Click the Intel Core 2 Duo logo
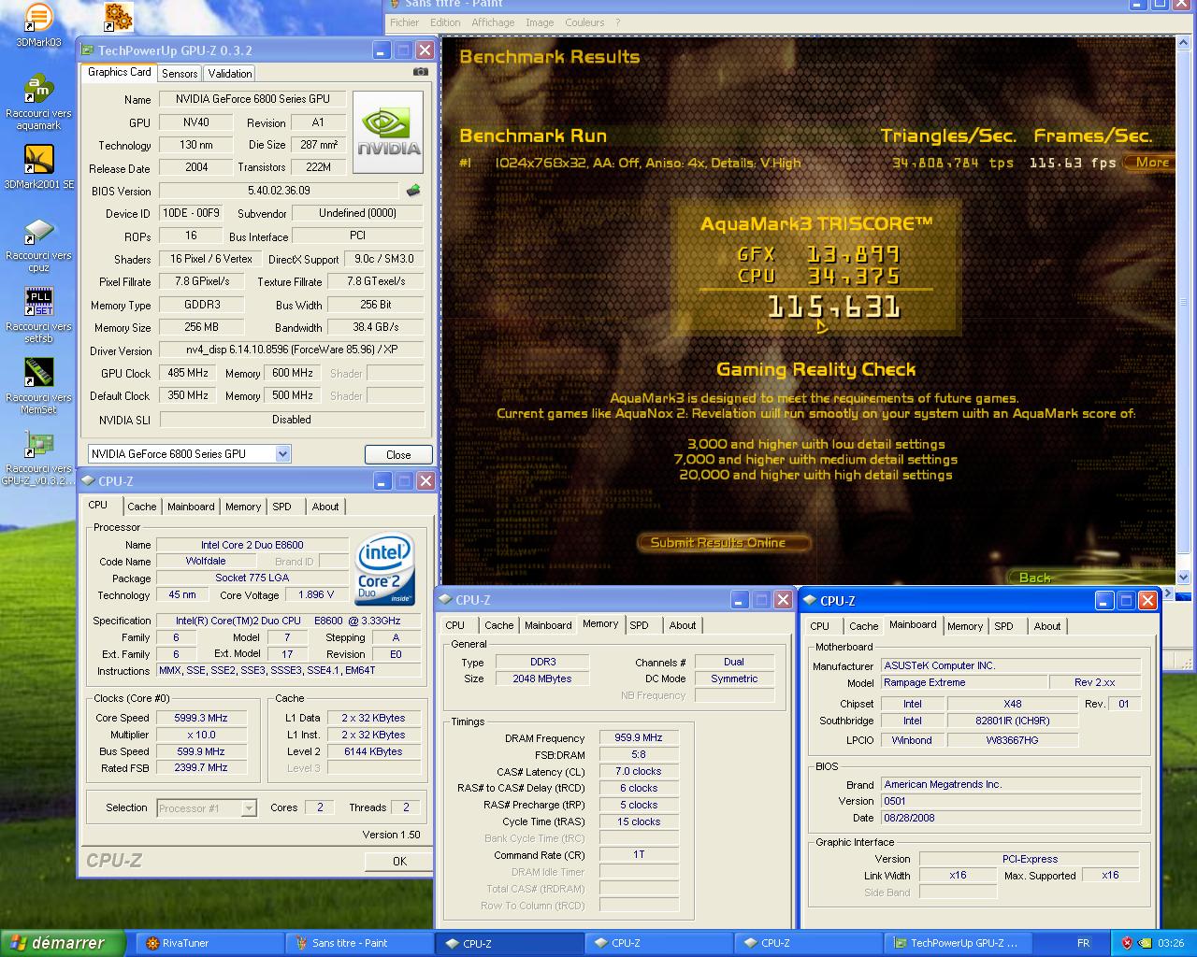The width and height of the screenshot is (1197, 957). (384, 570)
